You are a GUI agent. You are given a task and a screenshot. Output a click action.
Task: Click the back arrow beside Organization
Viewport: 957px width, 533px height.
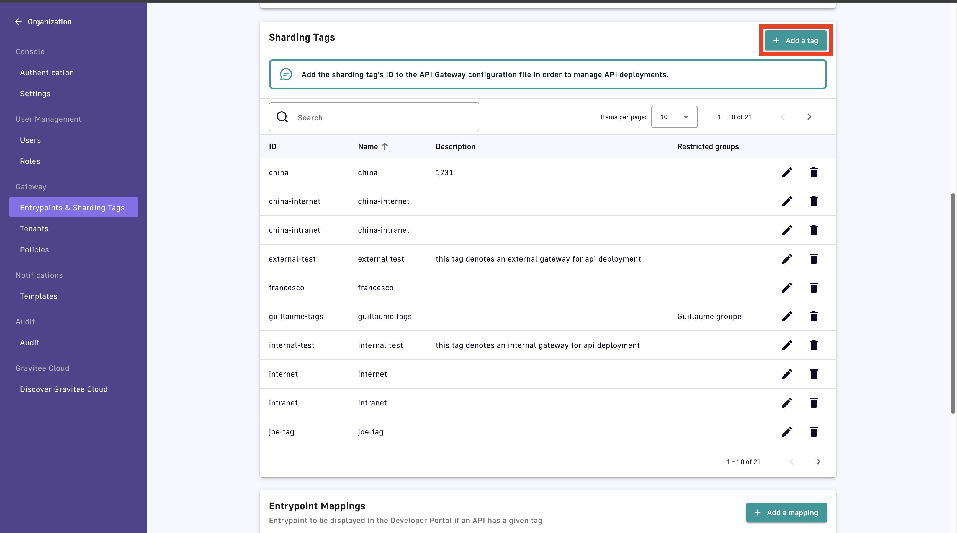18,22
